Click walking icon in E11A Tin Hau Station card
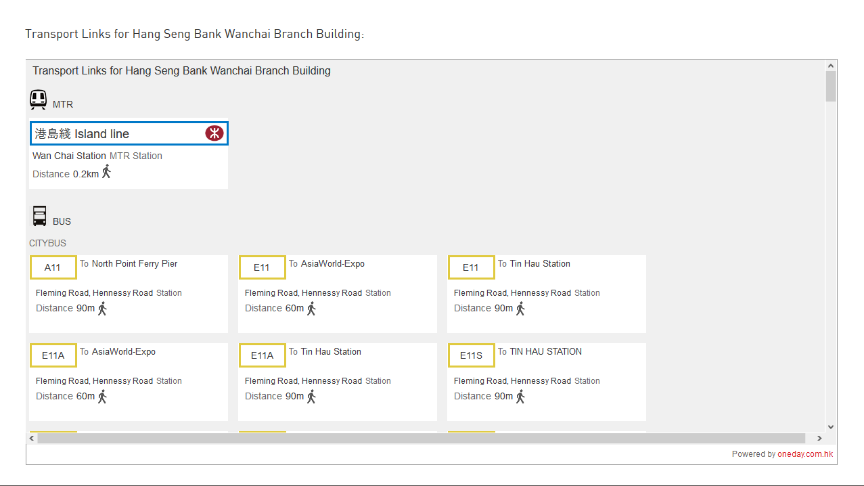This screenshot has height=486, width=864. click(x=312, y=397)
